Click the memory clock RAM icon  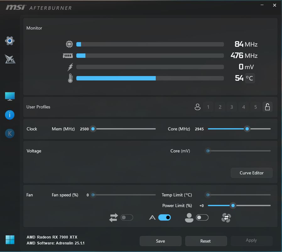tap(68, 56)
